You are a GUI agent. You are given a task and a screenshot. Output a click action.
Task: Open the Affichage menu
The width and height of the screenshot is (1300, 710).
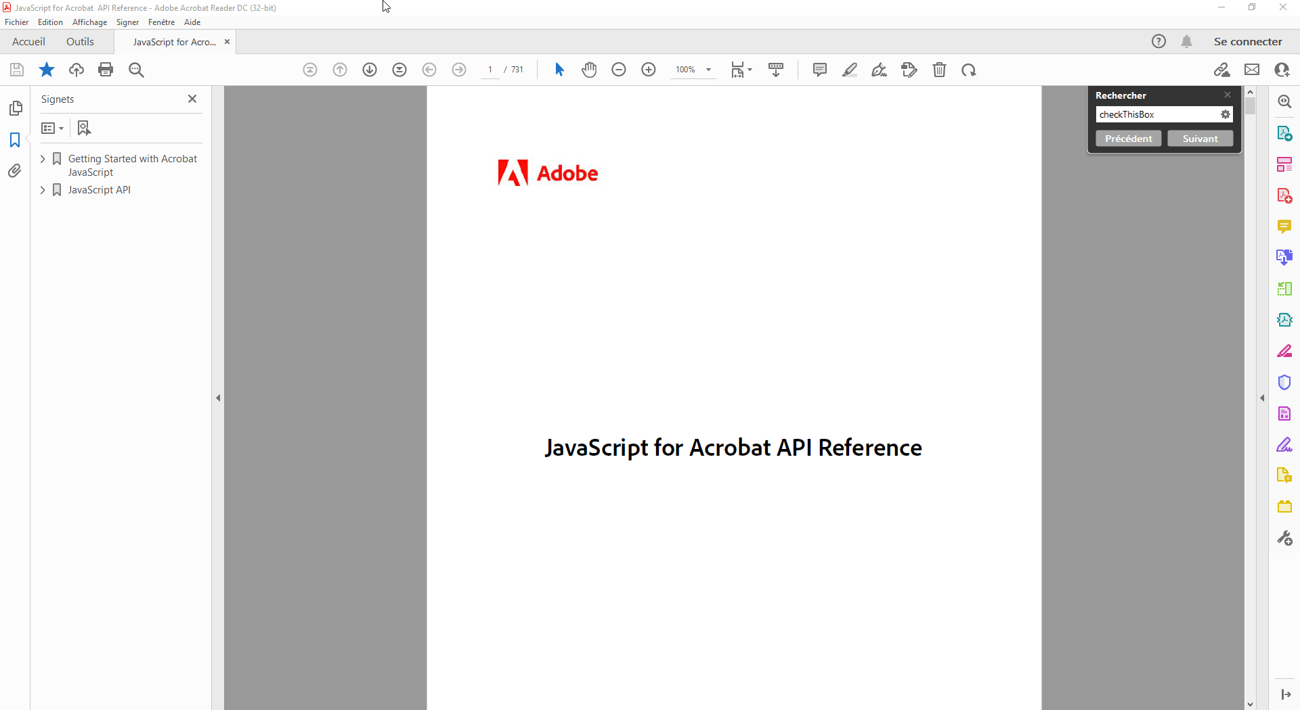tap(90, 22)
